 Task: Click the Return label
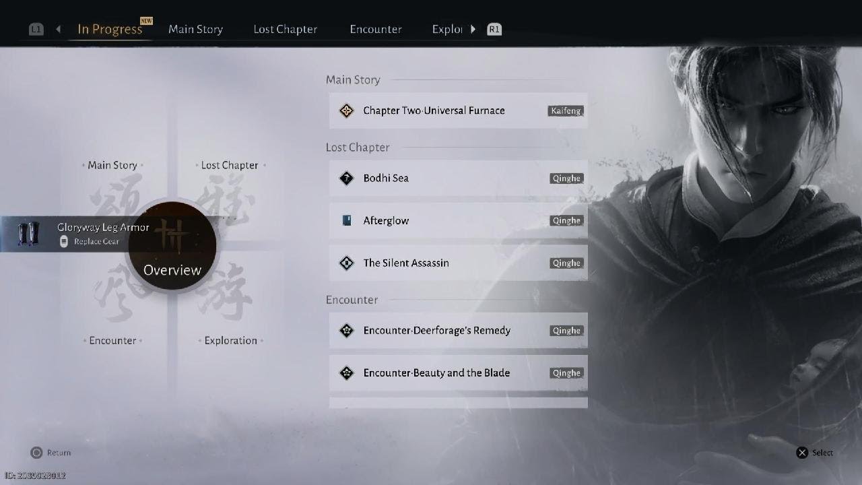(x=59, y=453)
